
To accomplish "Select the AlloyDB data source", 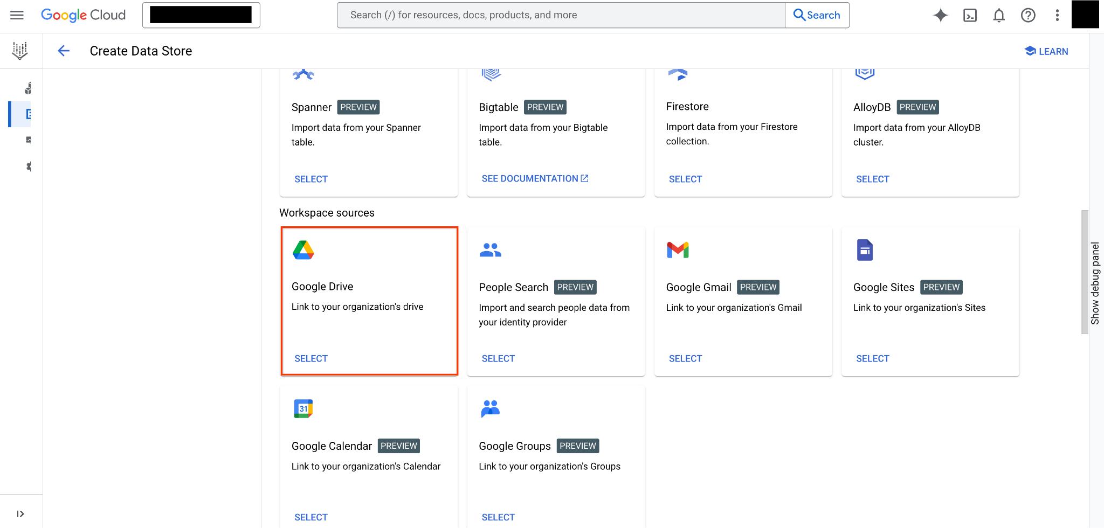I will (872, 179).
